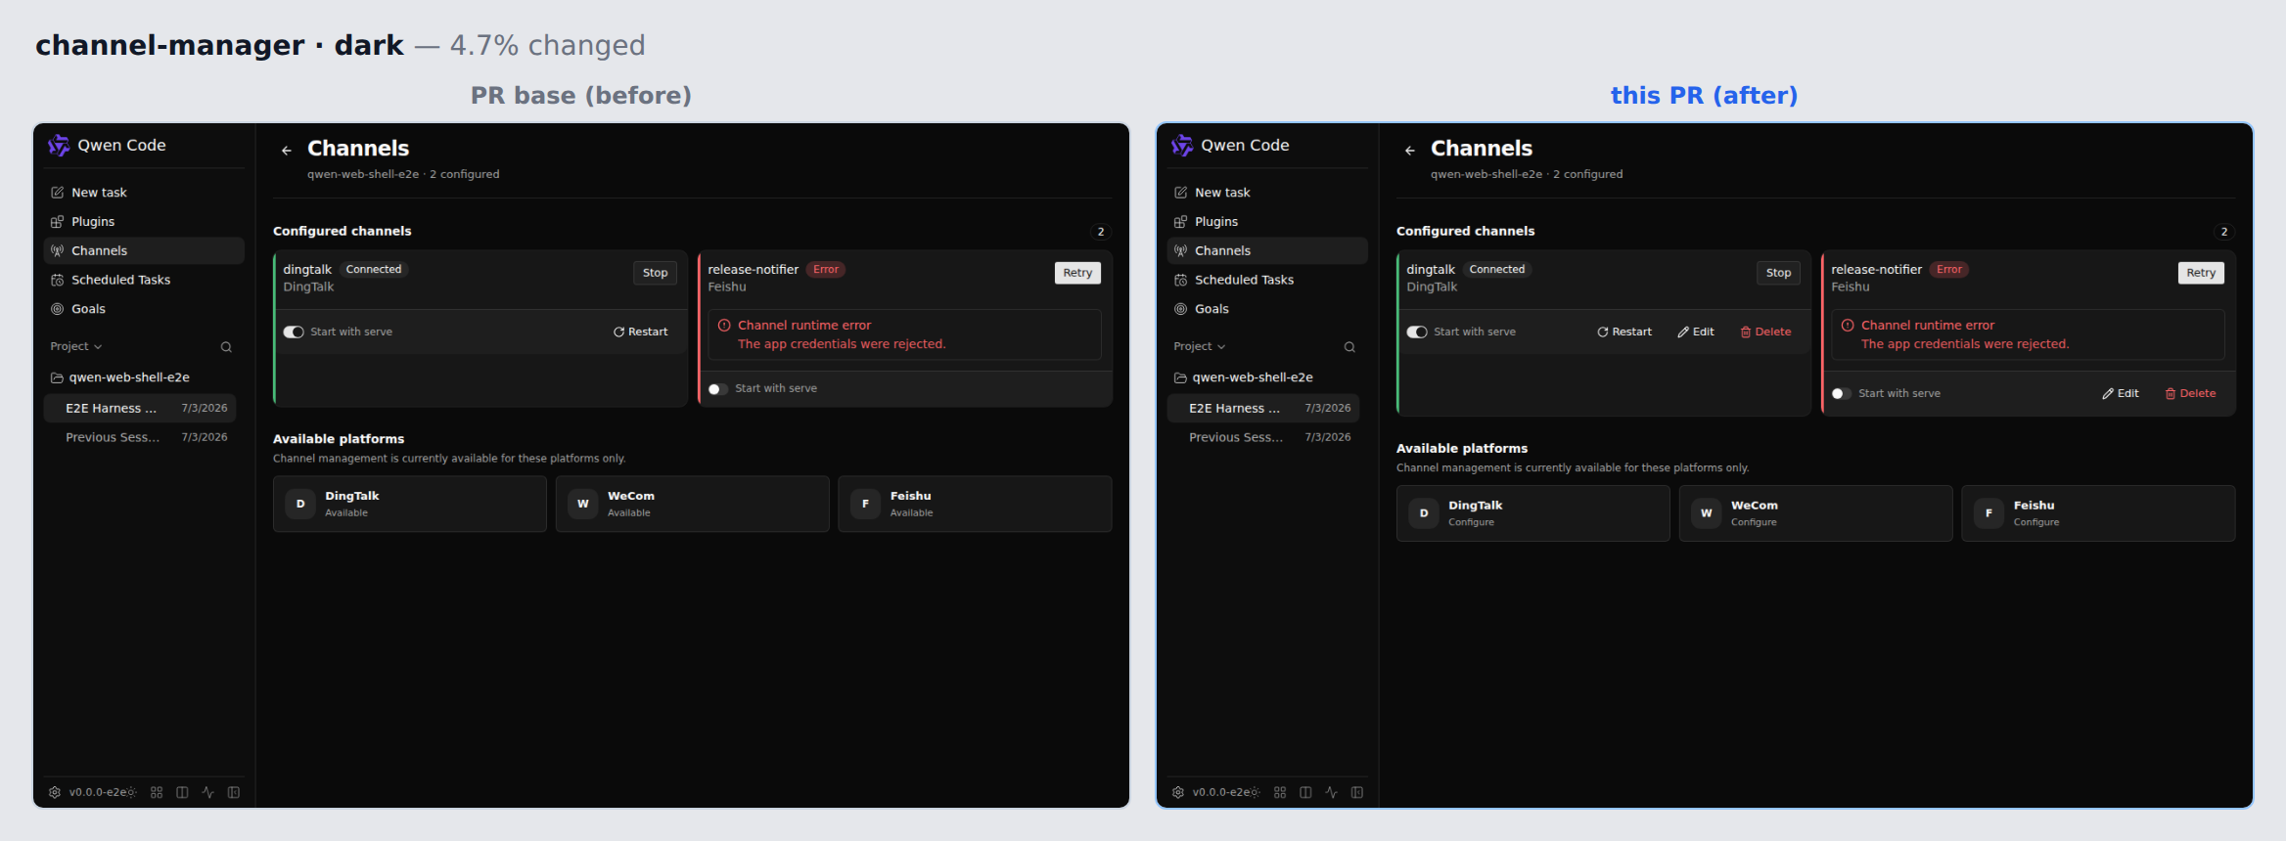Open Plugins in before panel sidebar
Image resolution: width=2286 pixels, height=841 pixels.
pyautogui.click(x=144, y=222)
